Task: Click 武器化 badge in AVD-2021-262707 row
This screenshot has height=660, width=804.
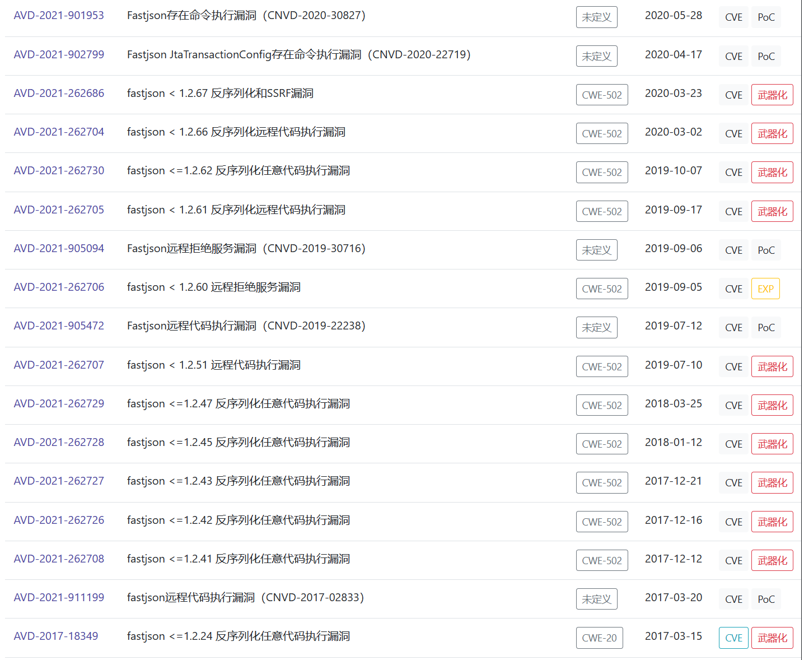Action: click(x=772, y=366)
